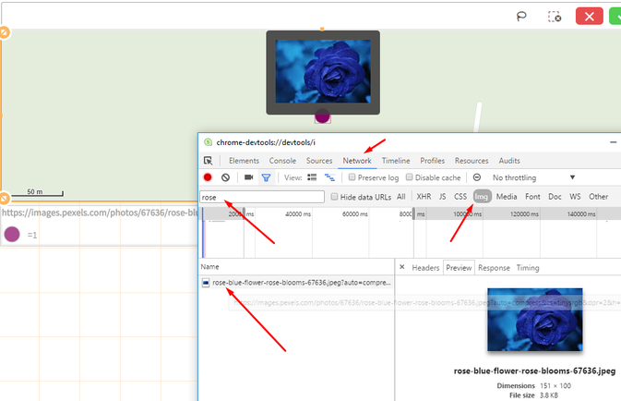
Task: Open the Timing tab of request
Action: pyautogui.click(x=528, y=268)
